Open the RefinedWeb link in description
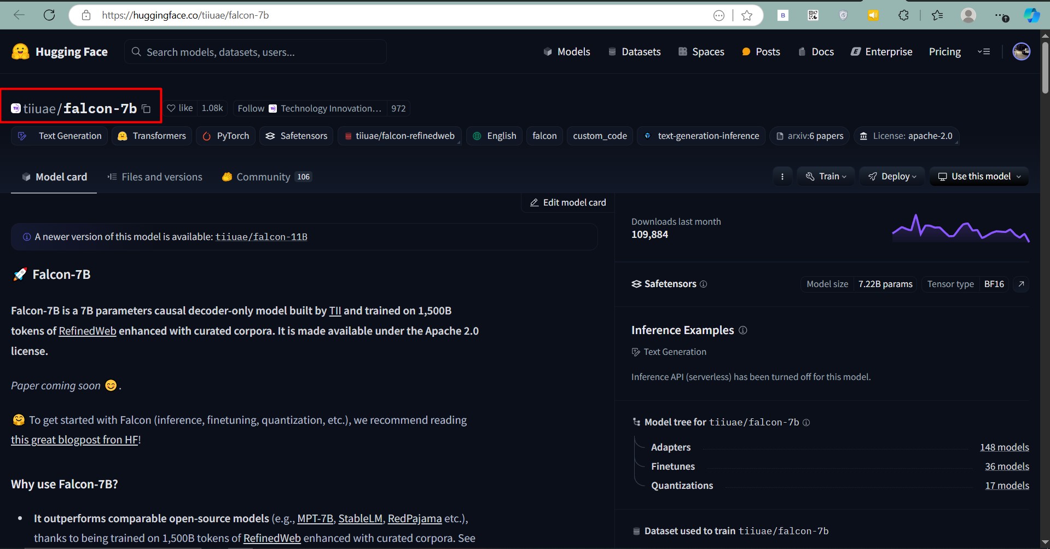 [88, 331]
